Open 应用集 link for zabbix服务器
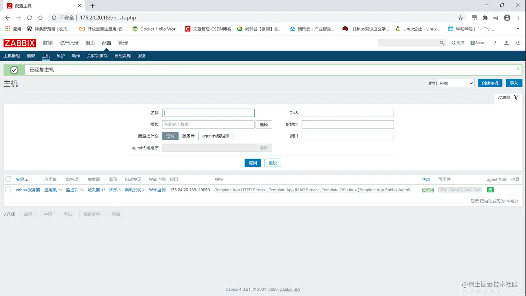The image size is (526, 296). tap(50, 190)
